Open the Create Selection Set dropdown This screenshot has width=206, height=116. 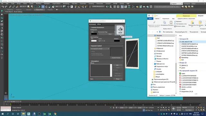[98, 6]
